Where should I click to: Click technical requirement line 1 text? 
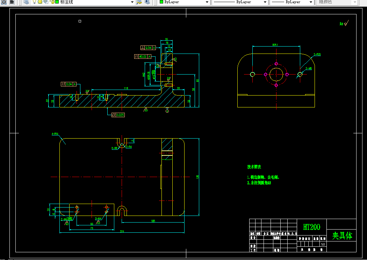point(263,177)
